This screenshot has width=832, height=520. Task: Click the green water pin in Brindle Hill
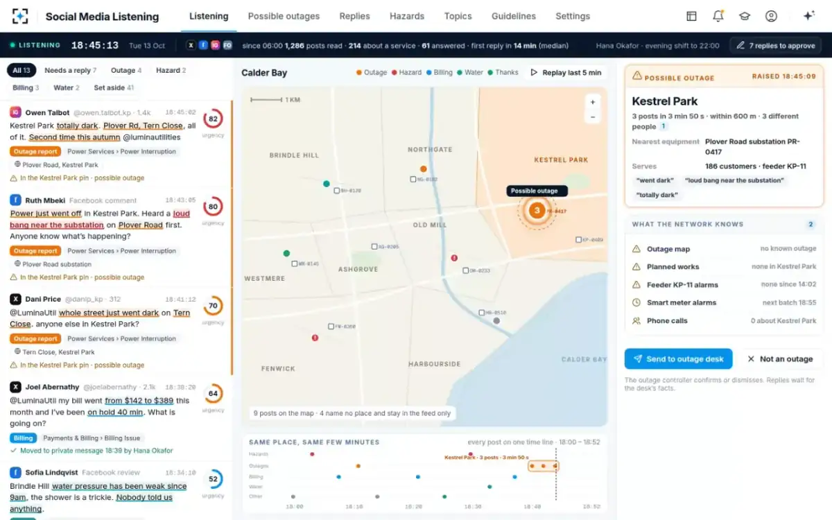[x=326, y=184]
